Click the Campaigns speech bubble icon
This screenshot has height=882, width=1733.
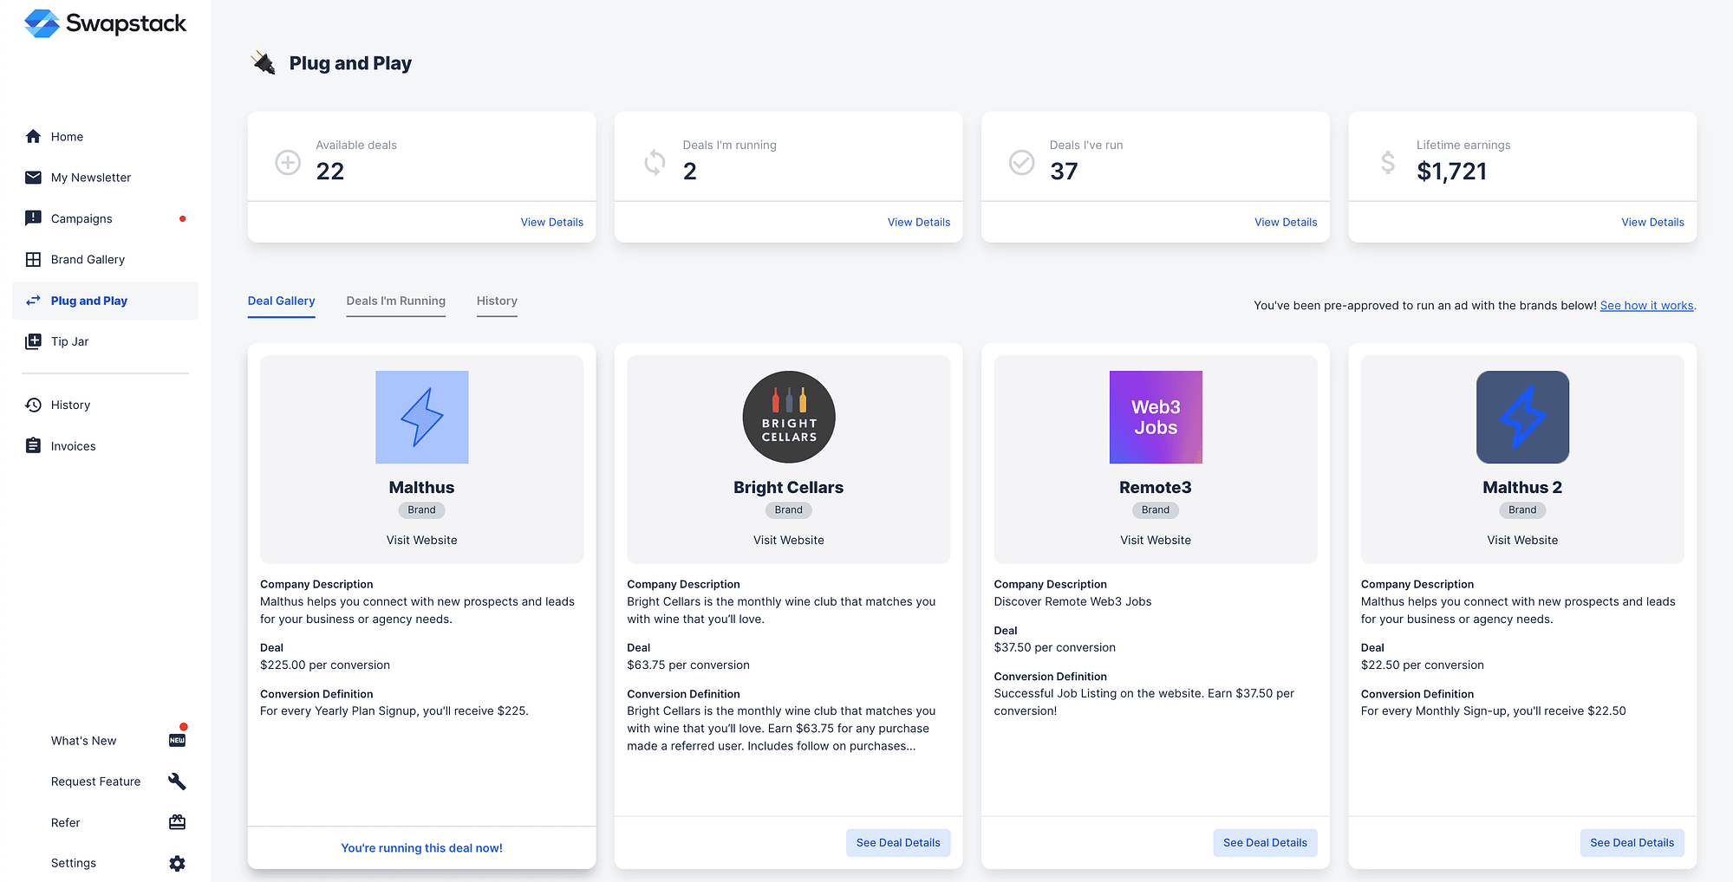click(33, 218)
